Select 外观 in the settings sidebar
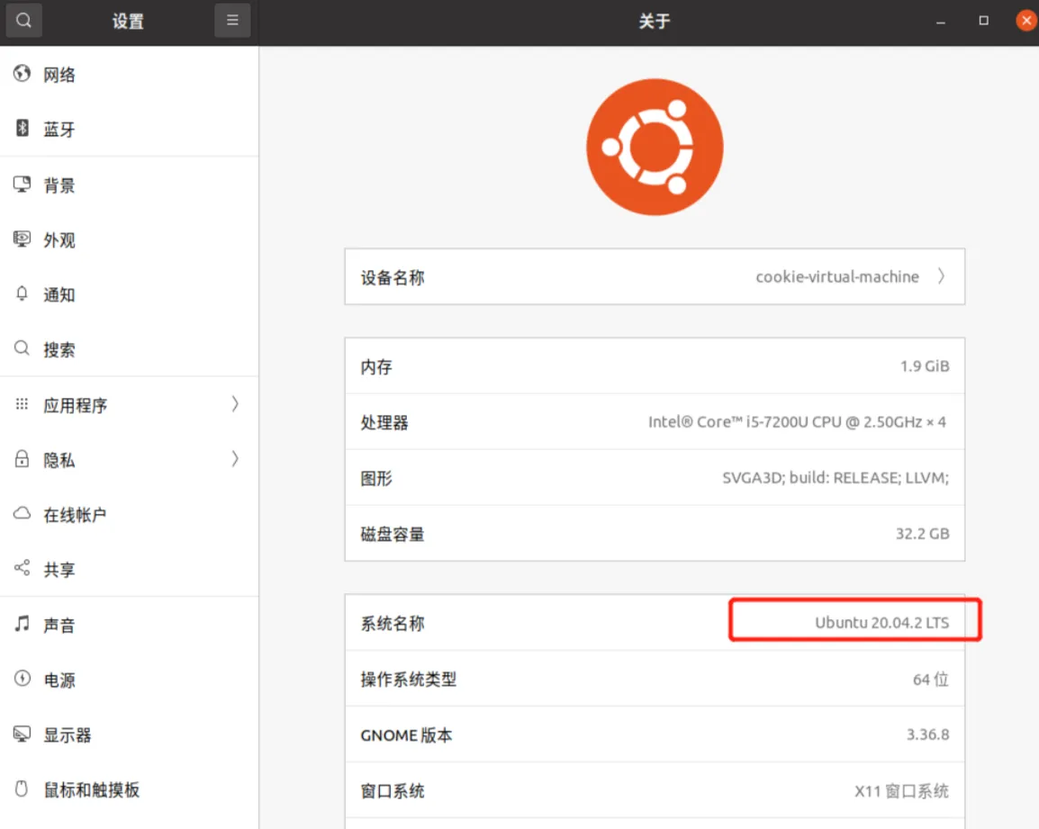This screenshot has height=829, width=1039. [130, 239]
